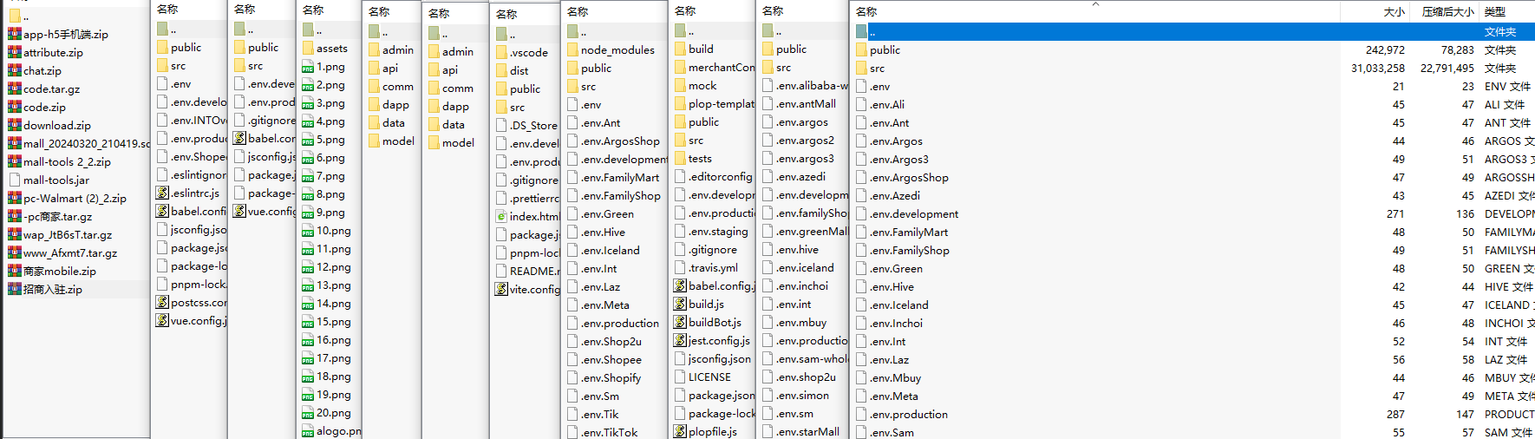Screen dimensions: 1535x439
Task: Select the JS file icon of .eslintrc.js
Action: coord(162,193)
